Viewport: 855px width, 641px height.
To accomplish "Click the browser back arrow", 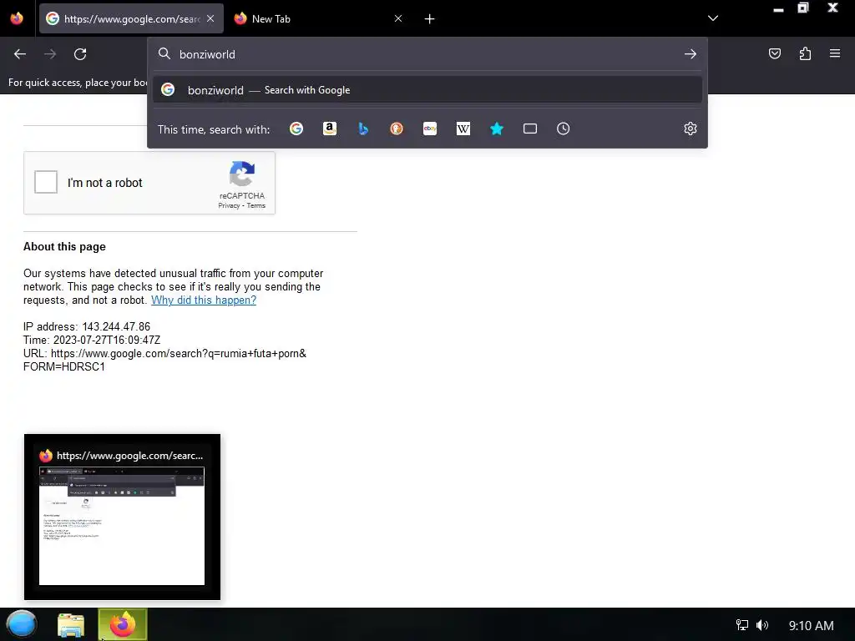I will click(x=20, y=54).
